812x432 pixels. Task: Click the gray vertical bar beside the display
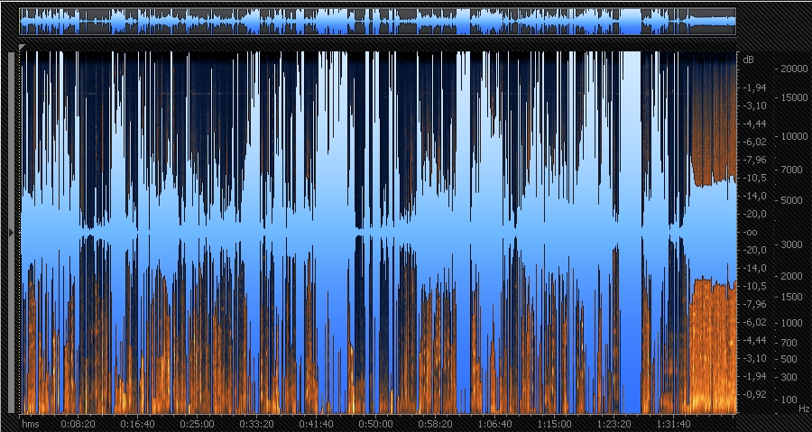point(12,233)
